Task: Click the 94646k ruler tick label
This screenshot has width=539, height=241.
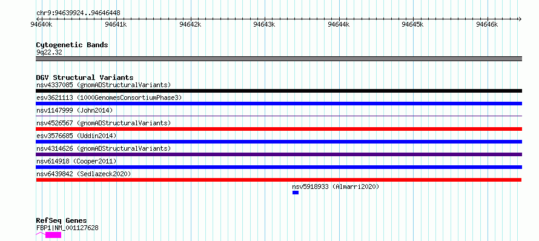Action: [x=487, y=24]
